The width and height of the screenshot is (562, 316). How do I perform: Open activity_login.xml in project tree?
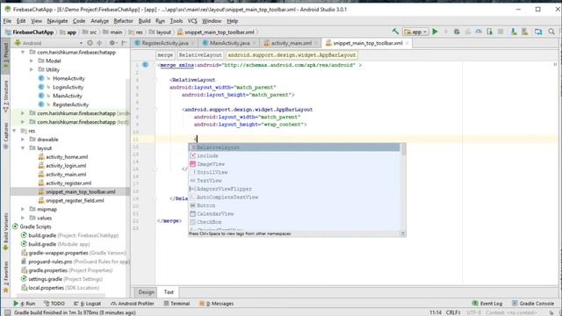pos(66,166)
